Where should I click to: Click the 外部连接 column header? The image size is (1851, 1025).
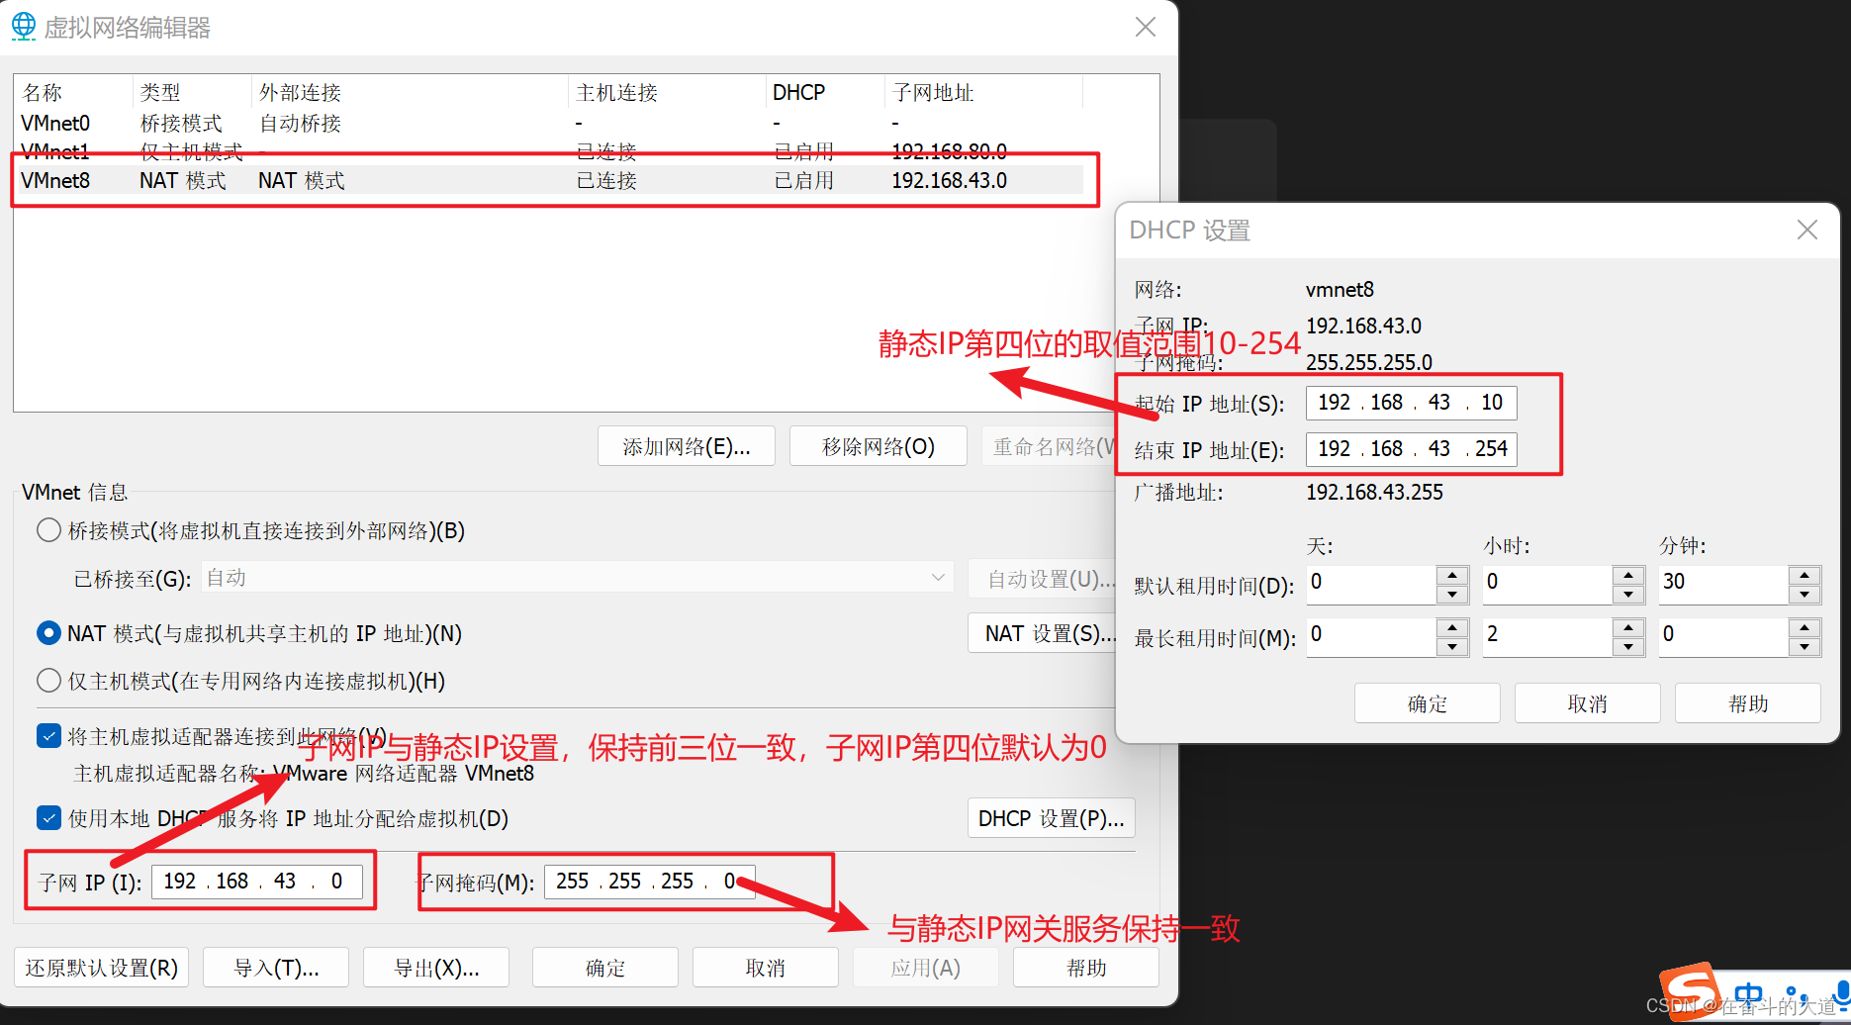(x=410, y=92)
